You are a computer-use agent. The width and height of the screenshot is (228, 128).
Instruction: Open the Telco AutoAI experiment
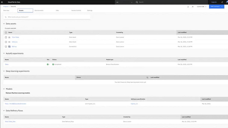[x=7, y=64]
